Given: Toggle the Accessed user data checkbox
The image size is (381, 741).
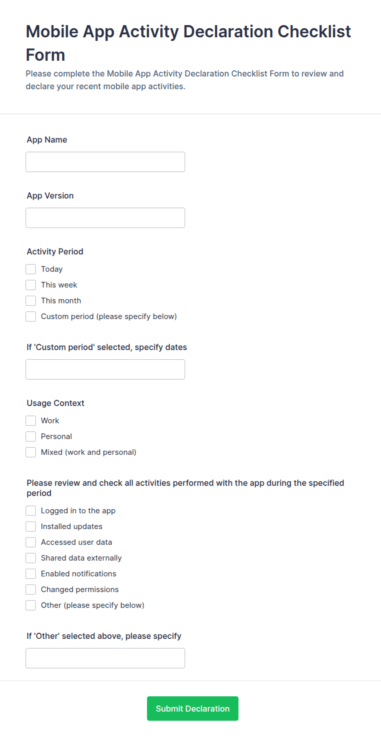Looking at the screenshot, I should [x=31, y=542].
